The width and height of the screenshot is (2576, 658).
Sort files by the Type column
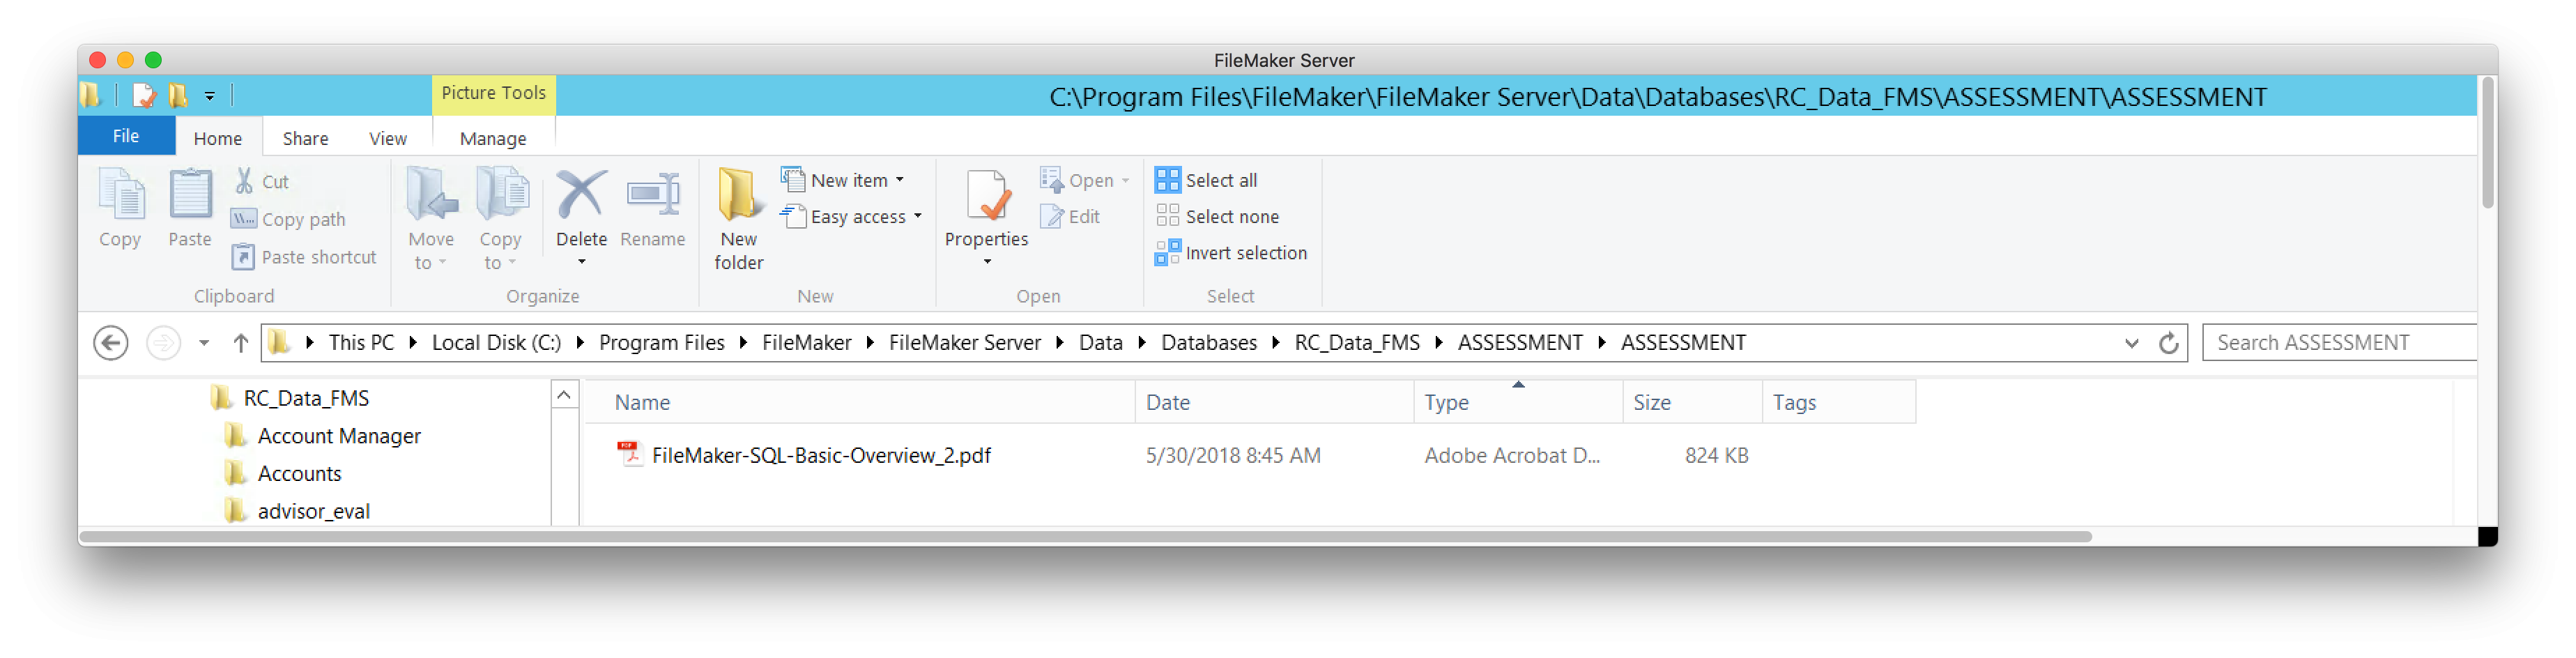click(1518, 402)
